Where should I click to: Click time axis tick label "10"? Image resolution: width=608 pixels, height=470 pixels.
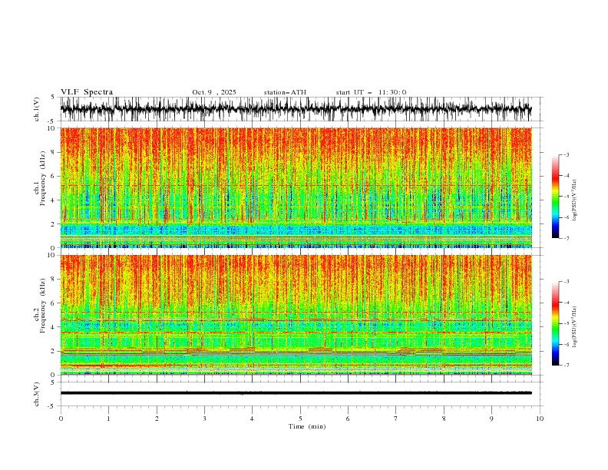pos(540,419)
